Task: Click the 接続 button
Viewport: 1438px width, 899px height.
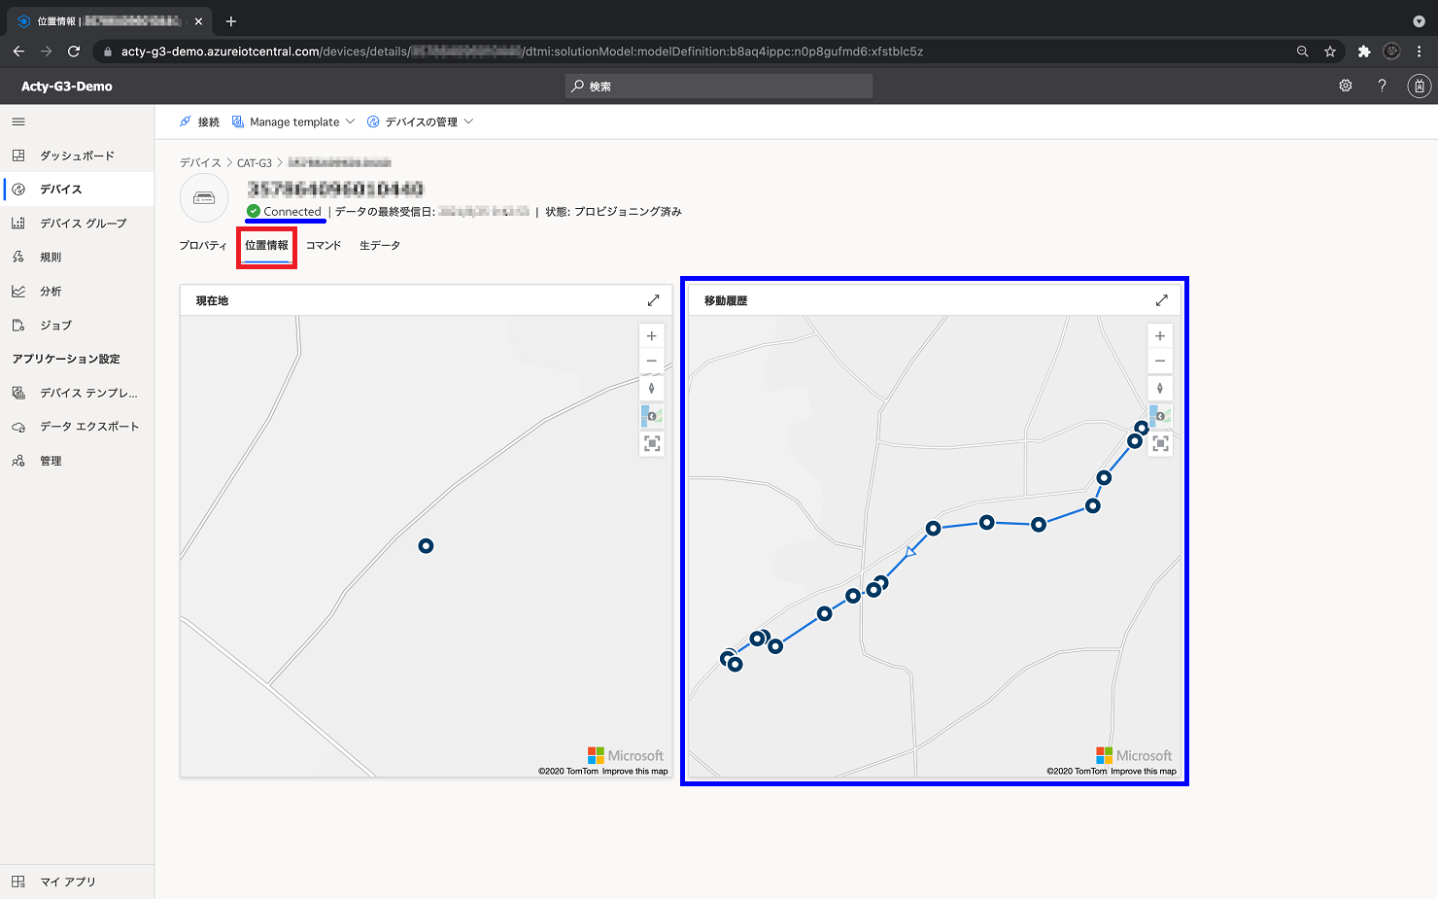Action: [199, 121]
